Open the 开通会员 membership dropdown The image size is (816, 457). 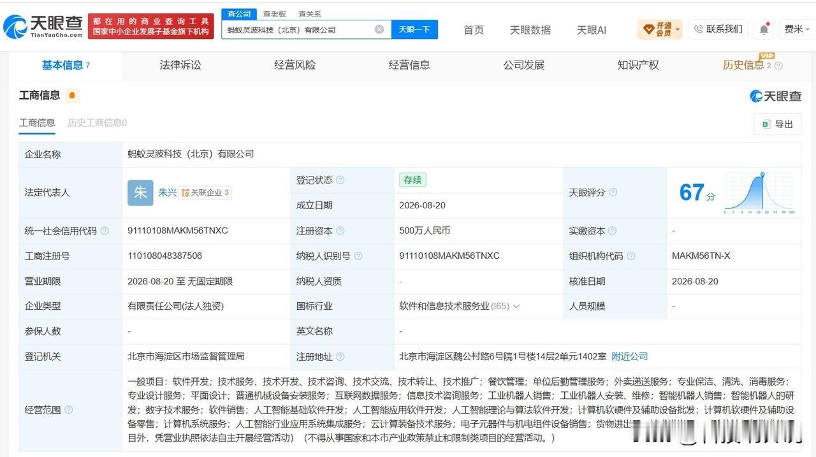pos(660,29)
